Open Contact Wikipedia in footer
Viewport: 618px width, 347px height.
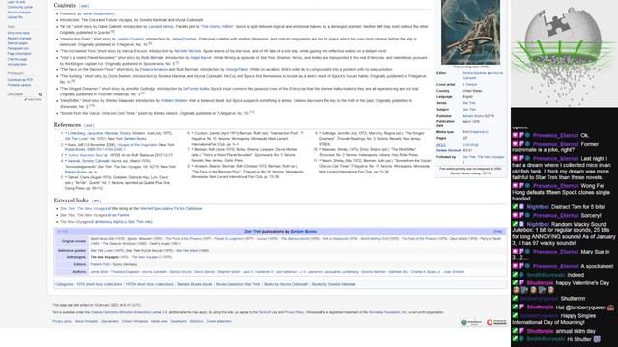pyautogui.click(x=134, y=321)
